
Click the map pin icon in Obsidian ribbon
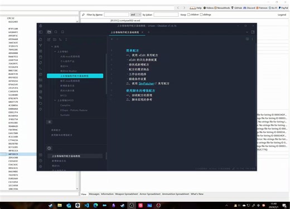pos(41,110)
